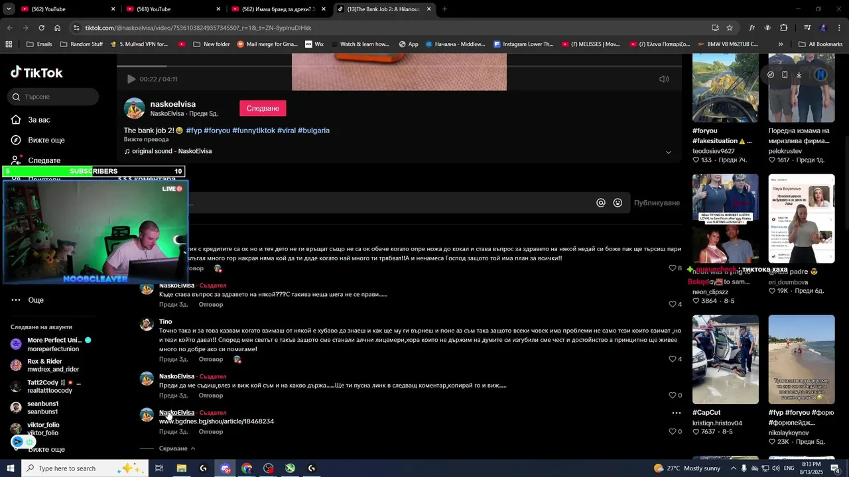
Task: Like NaskoElvisa comment 'Къде става въпрос'
Action: pos(673,305)
